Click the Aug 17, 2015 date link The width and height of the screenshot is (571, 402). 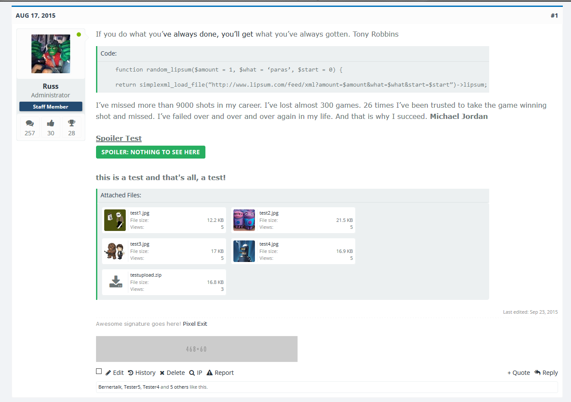pos(36,16)
